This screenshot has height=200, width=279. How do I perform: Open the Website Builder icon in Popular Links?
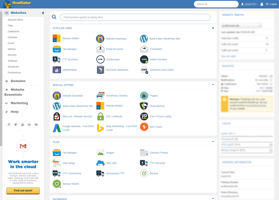pyautogui.click(x=57, y=38)
